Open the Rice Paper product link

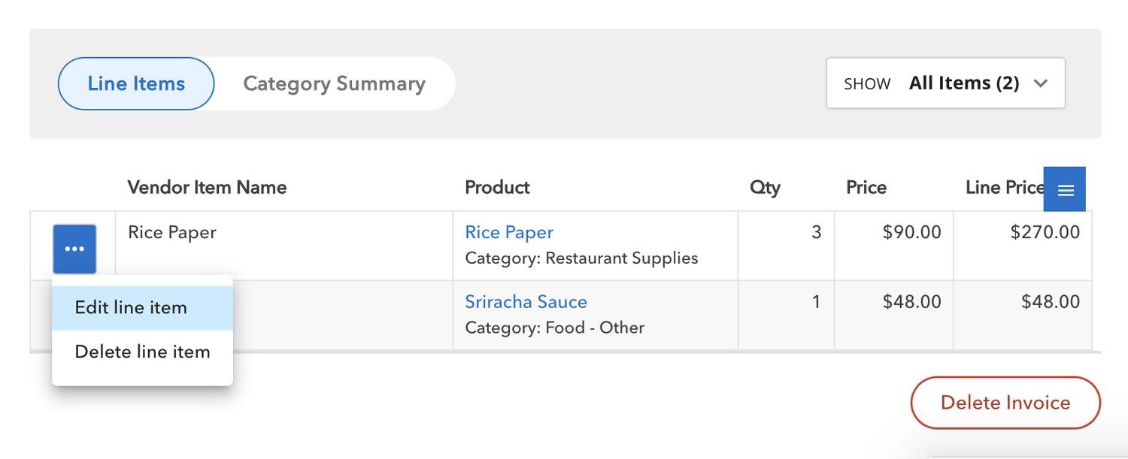pos(509,232)
